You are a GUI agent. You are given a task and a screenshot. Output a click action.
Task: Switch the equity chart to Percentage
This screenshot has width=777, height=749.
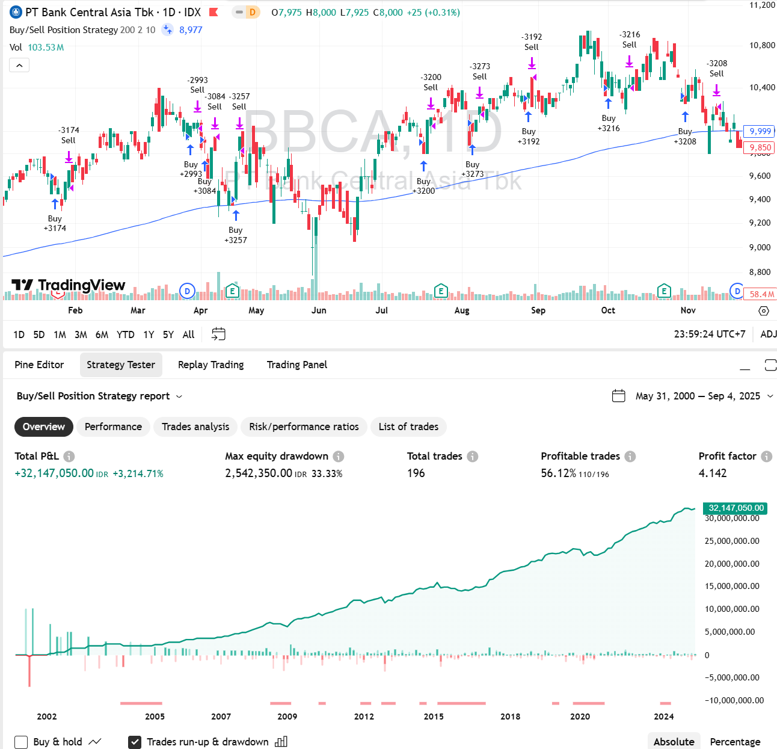[735, 742]
